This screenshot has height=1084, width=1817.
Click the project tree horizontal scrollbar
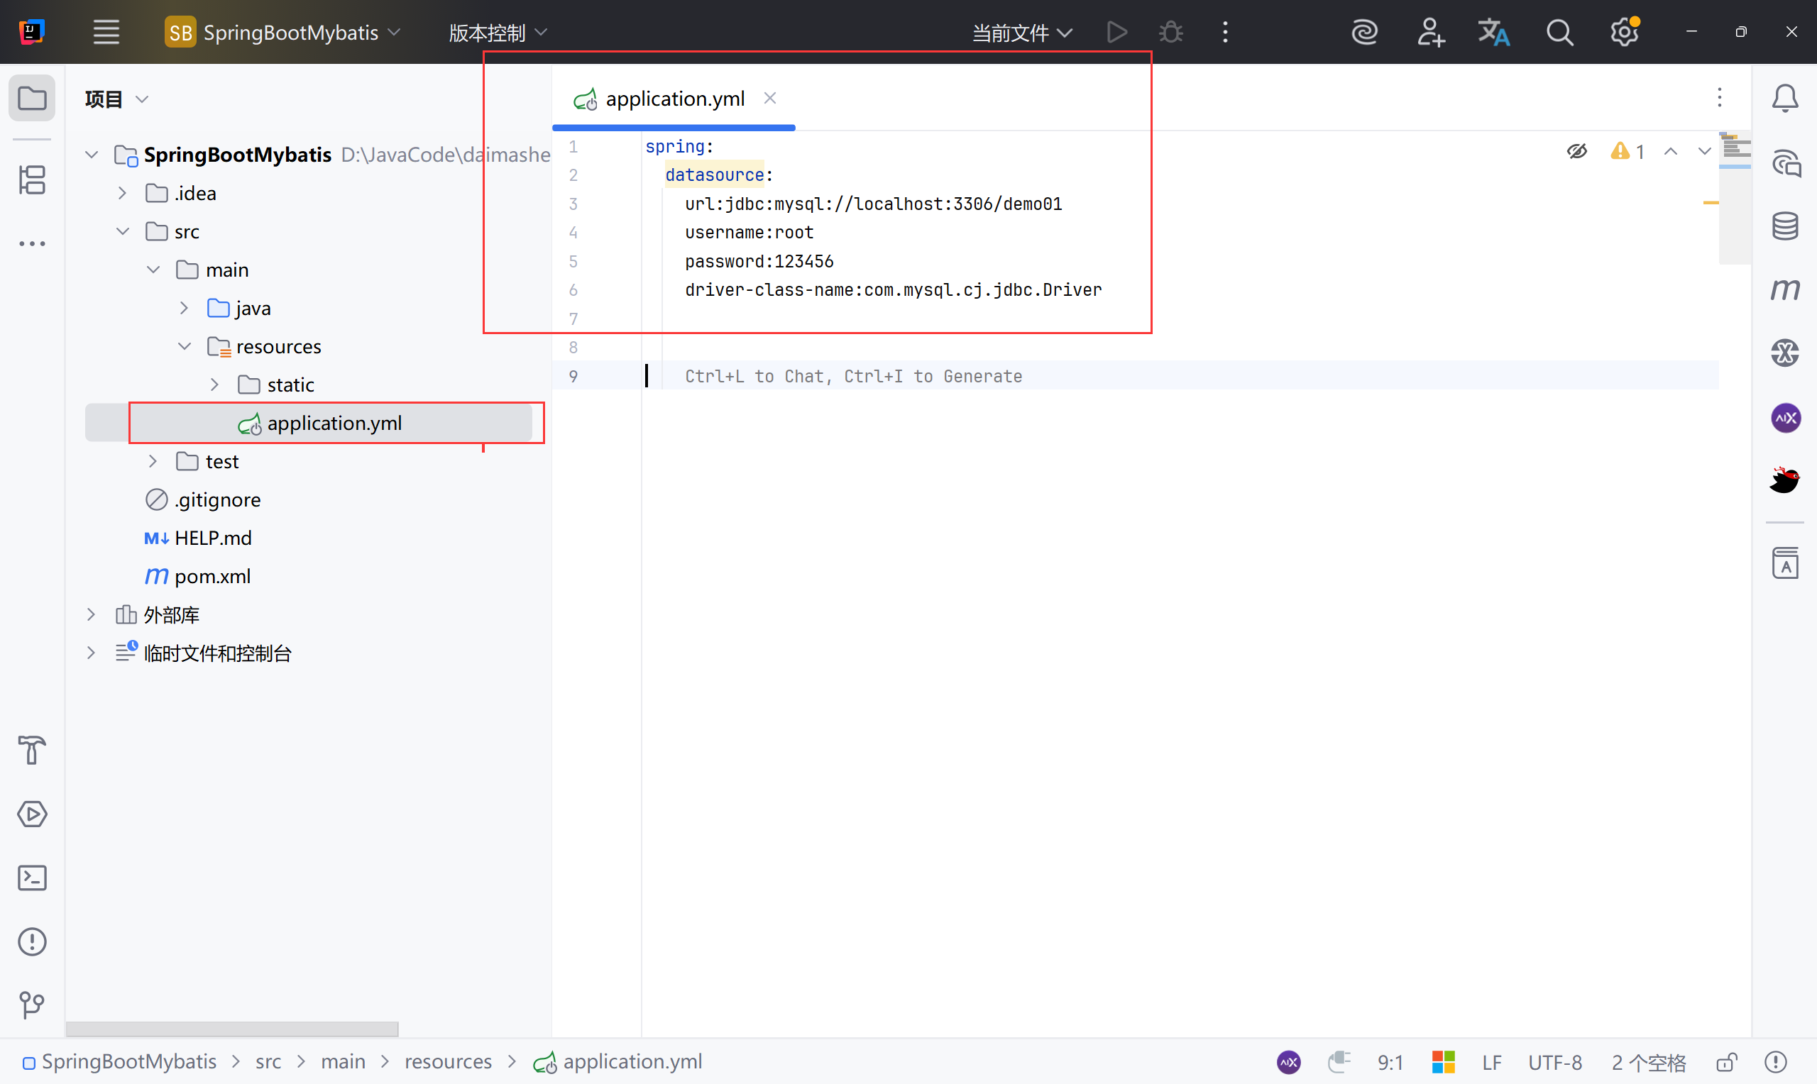[232, 1029]
